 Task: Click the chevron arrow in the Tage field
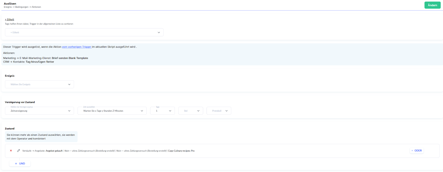click(x=170, y=111)
